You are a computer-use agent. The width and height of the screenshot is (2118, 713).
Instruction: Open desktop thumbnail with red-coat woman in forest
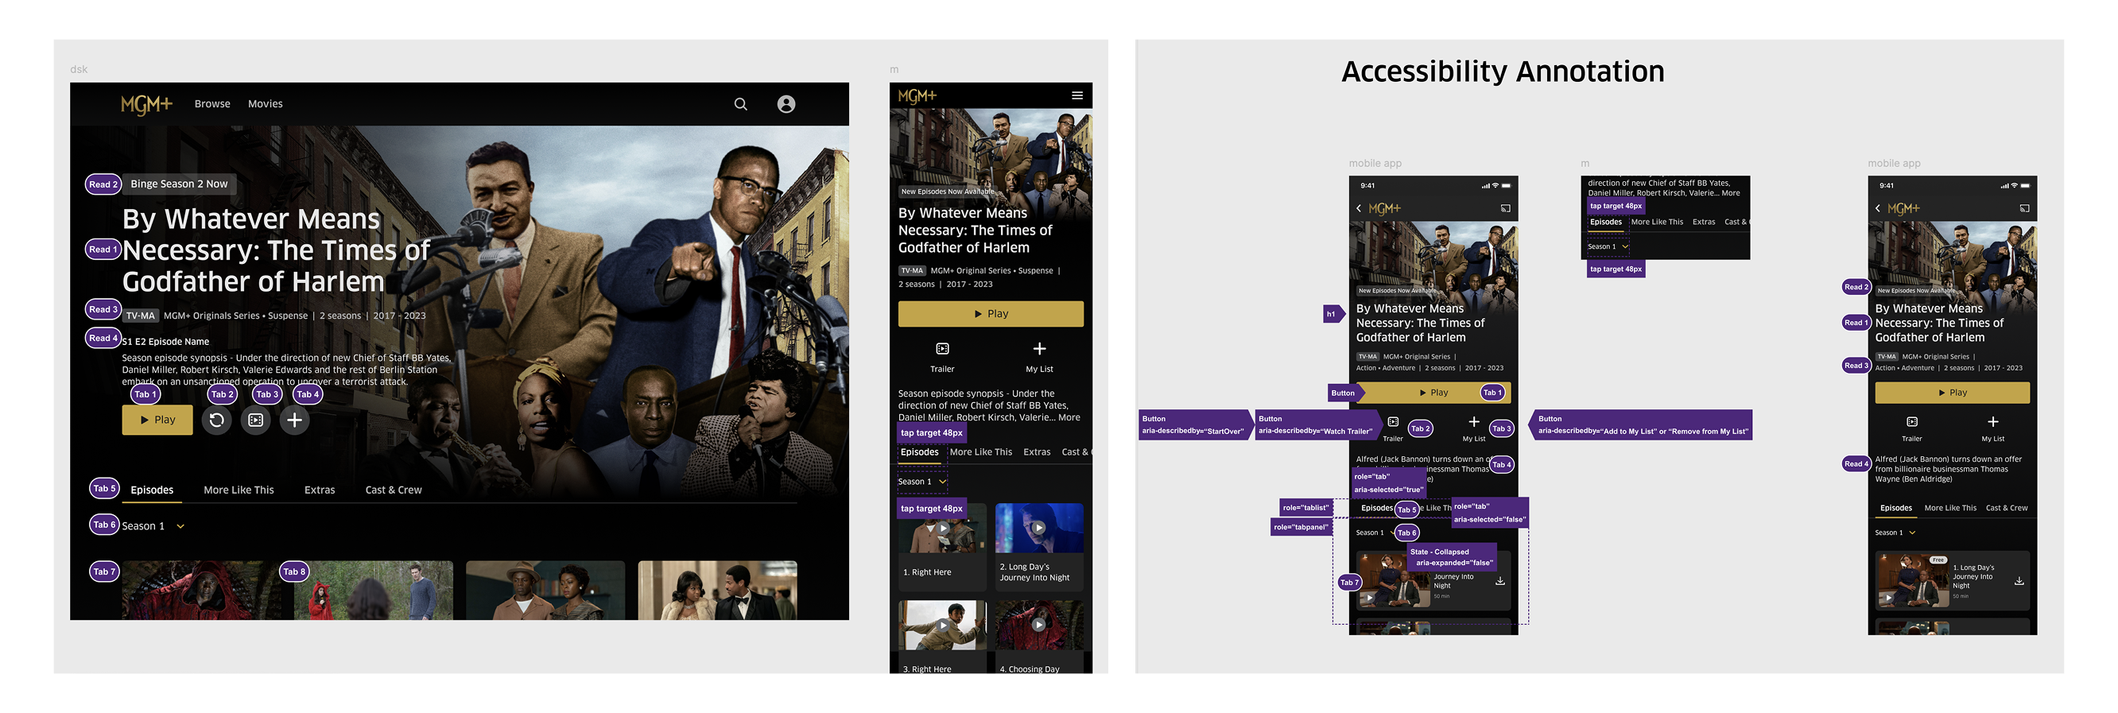(x=374, y=591)
